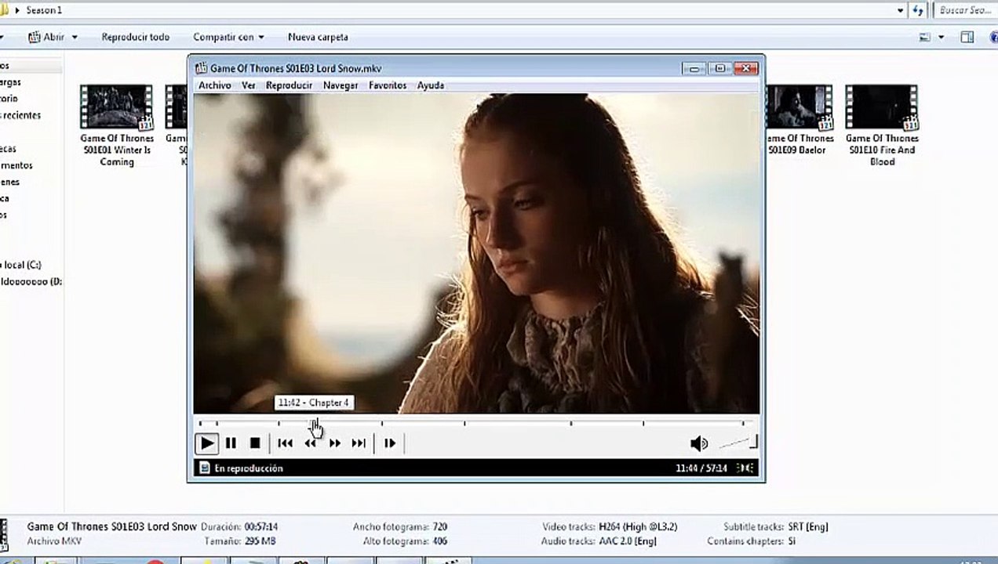The image size is (998, 564).
Task: Click the details pane MKV file icon
Action: click(4, 533)
